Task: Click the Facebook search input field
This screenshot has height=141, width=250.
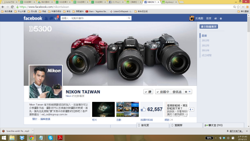Action: pyautogui.click(x=94, y=18)
